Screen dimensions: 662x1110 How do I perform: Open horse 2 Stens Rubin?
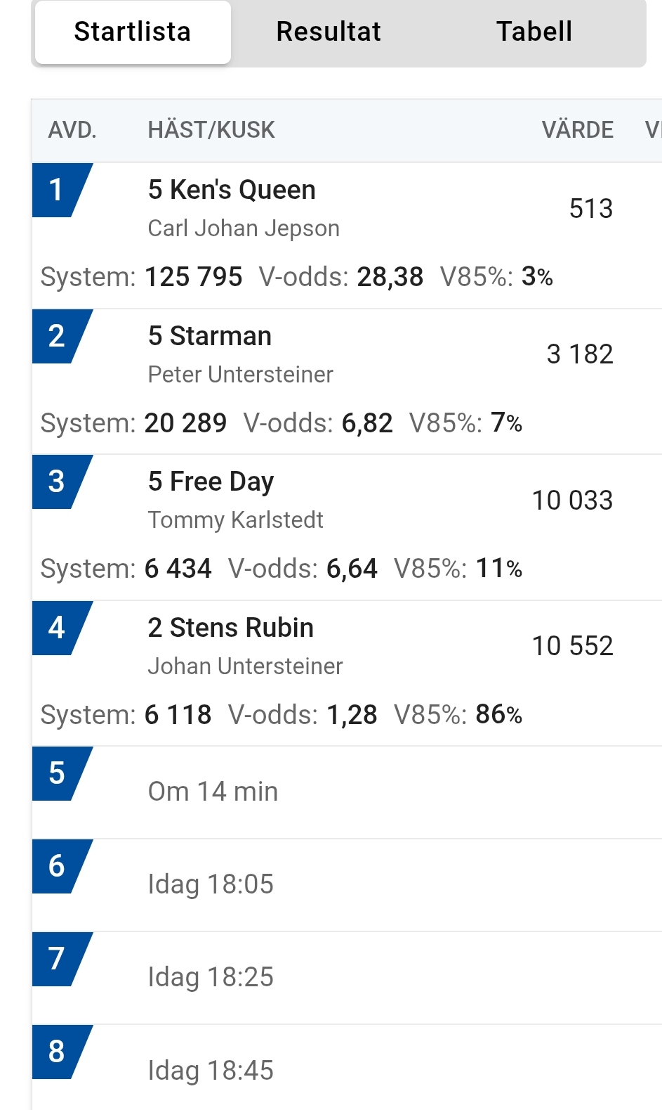230,628
